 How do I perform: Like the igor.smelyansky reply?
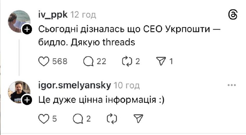pyautogui.click(x=44, y=118)
